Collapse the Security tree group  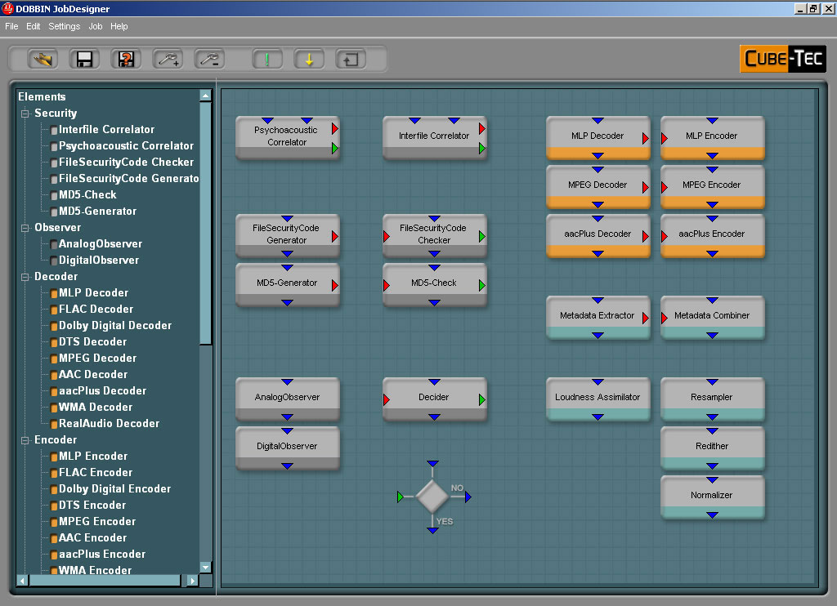point(25,114)
